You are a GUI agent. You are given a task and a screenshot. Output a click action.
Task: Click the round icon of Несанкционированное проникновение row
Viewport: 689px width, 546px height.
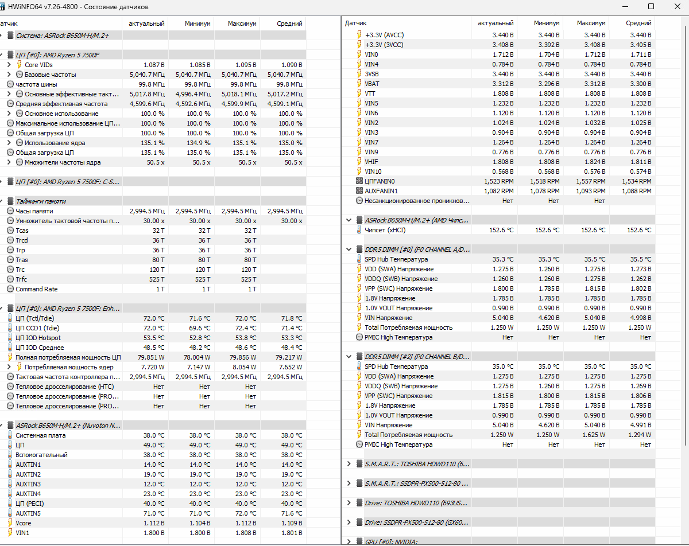pyautogui.click(x=359, y=201)
